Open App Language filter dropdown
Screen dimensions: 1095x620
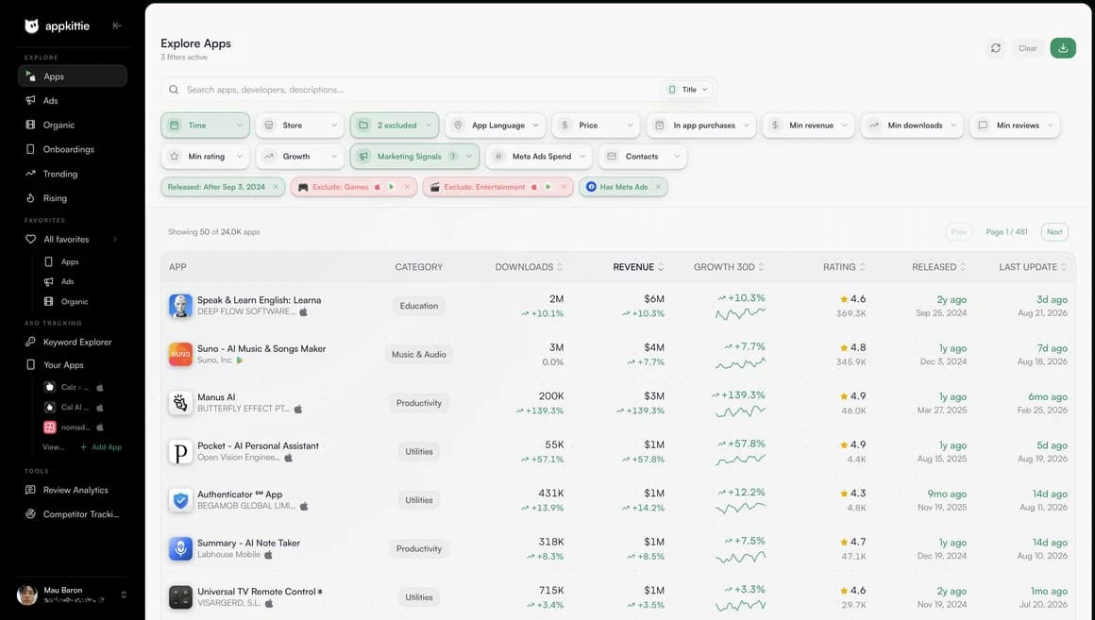pos(496,126)
